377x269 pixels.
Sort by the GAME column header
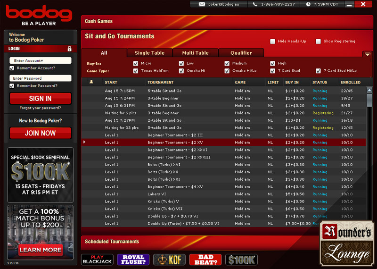[240, 83]
